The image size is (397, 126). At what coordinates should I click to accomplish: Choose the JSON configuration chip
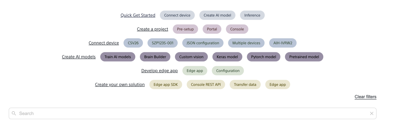pyautogui.click(x=203, y=43)
